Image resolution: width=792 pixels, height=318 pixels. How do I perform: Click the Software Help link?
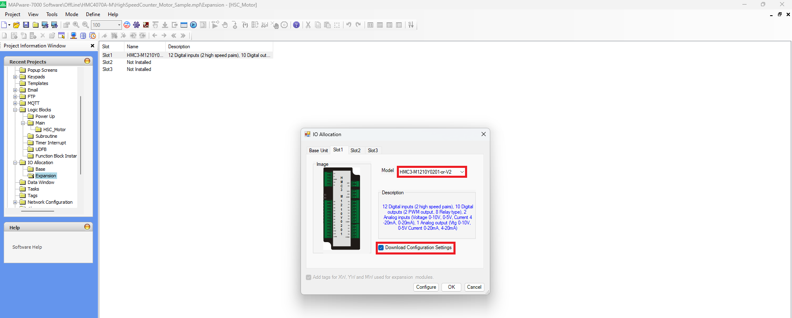pos(27,247)
